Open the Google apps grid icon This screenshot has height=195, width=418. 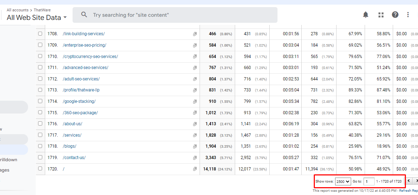[x=381, y=15]
